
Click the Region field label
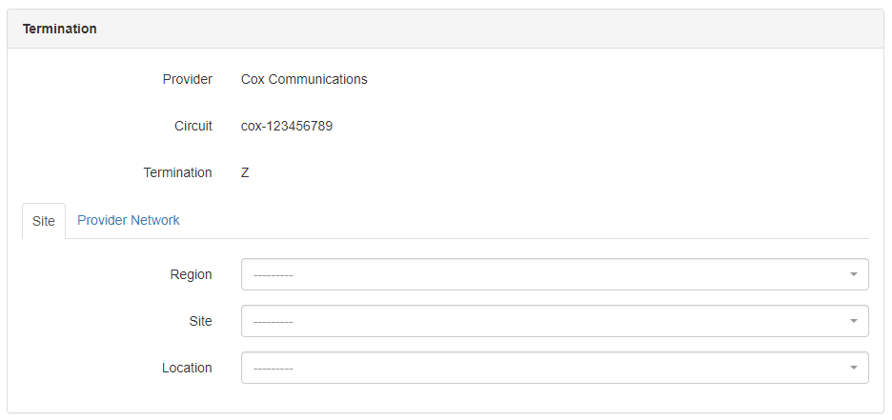click(x=191, y=274)
